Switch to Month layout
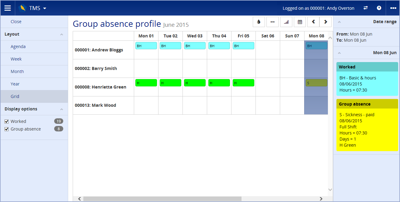 (34, 71)
